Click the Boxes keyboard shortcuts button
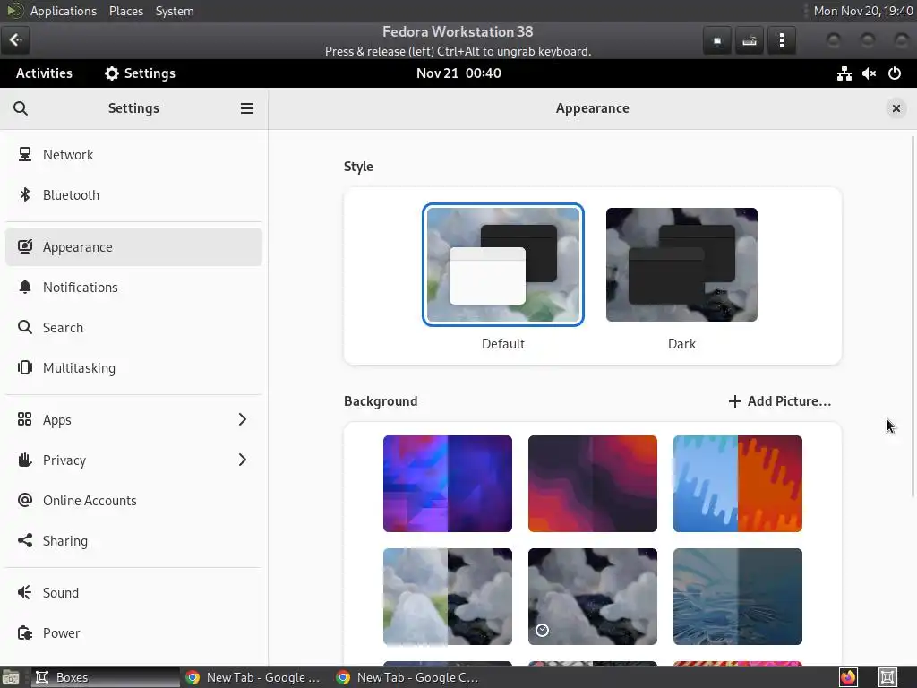Screen dimensions: 917x688 coord(750,40)
